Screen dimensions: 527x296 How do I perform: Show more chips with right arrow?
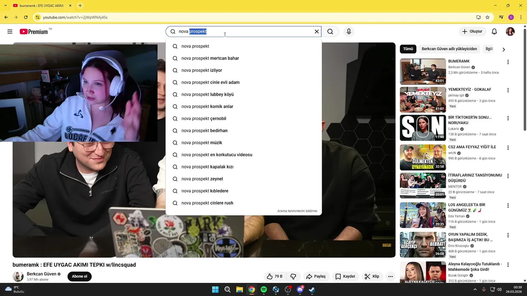tap(504, 49)
